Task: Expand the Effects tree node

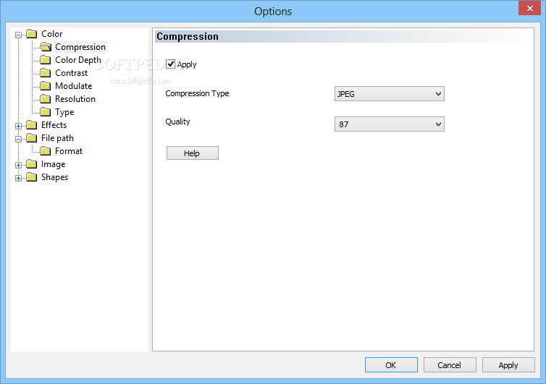Action: point(19,125)
